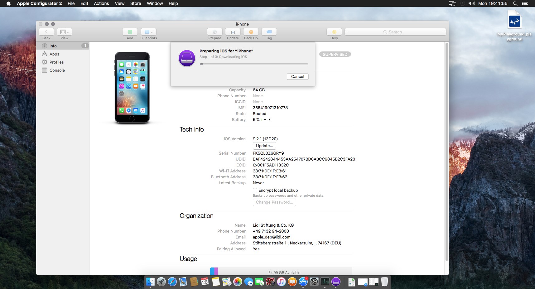Select MyPlayground.playground file on the desktop
The height and width of the screenshot is (289, 535).
click(x=514, y=26)
